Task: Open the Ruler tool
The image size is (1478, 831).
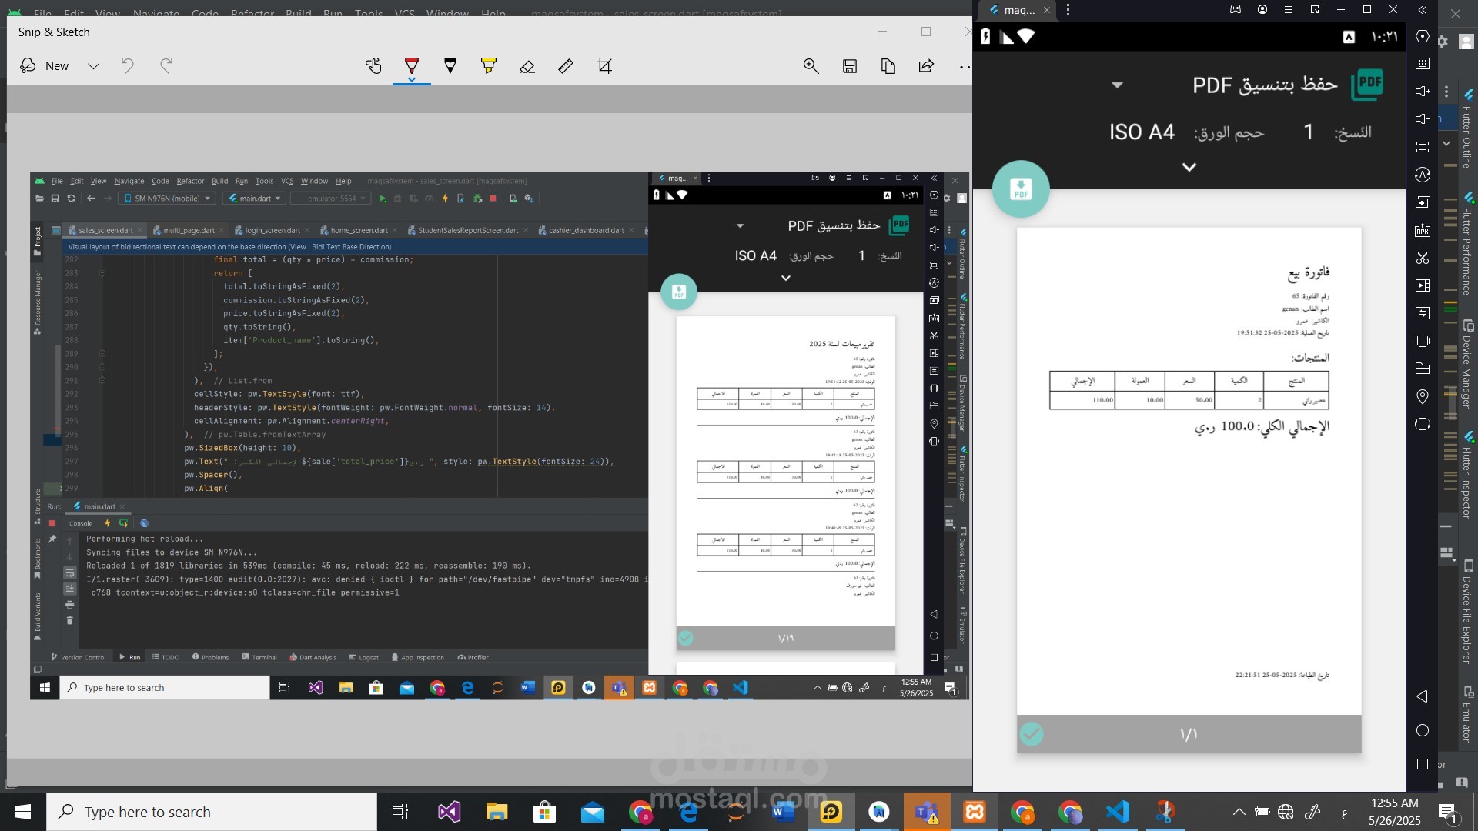Action: pos(566,66)
